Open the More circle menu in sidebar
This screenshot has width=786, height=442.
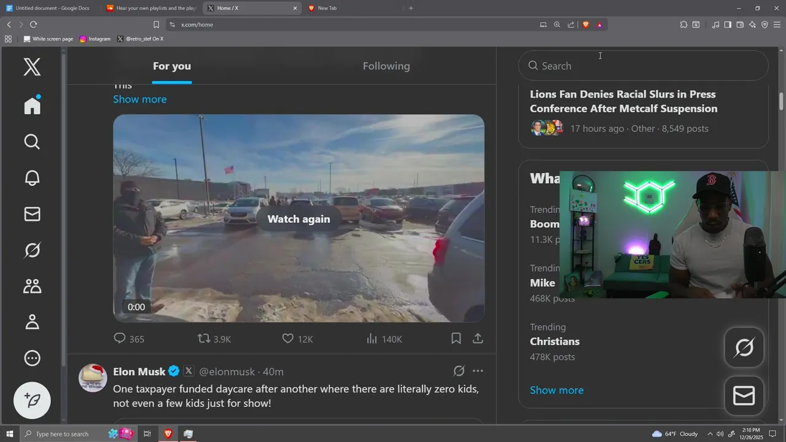pos(32,358)
